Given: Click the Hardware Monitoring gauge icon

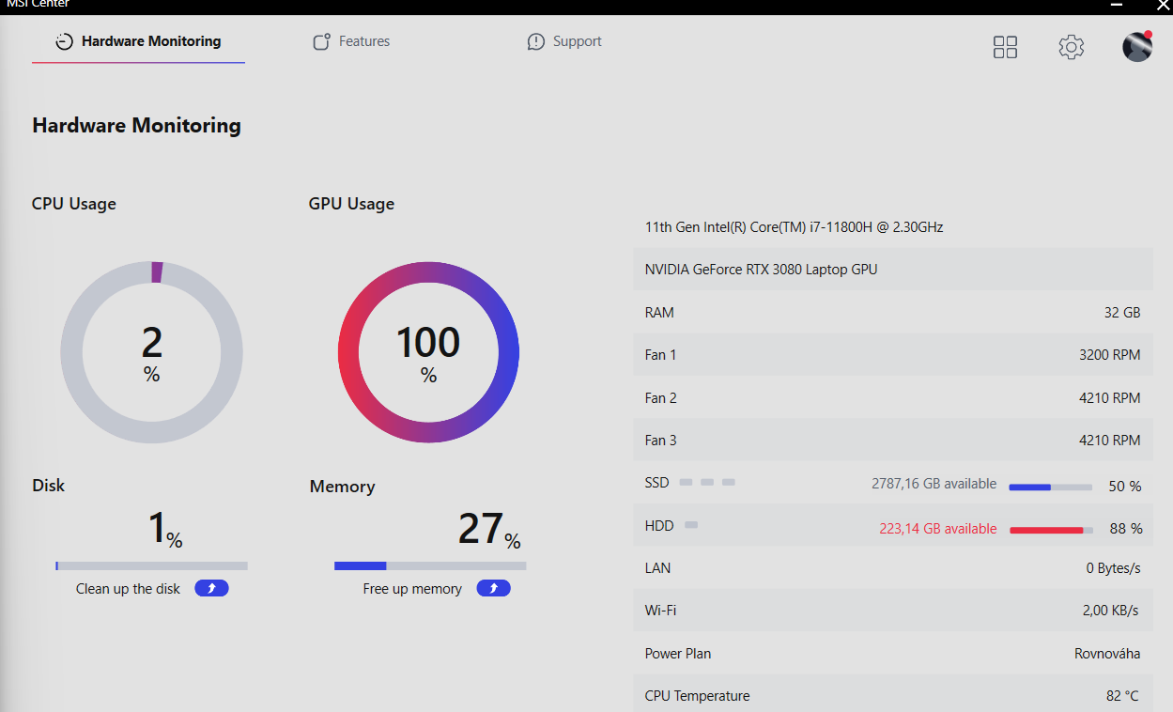Looking at the screenshot, I should tap(64, 41).
